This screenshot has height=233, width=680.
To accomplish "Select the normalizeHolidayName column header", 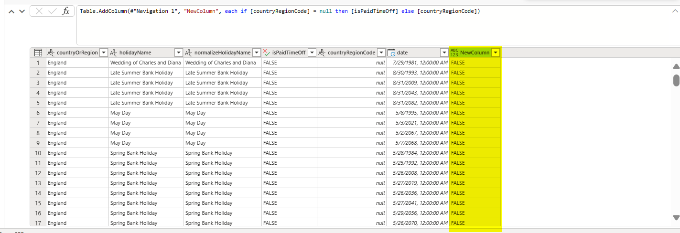I will pos(222,53).
